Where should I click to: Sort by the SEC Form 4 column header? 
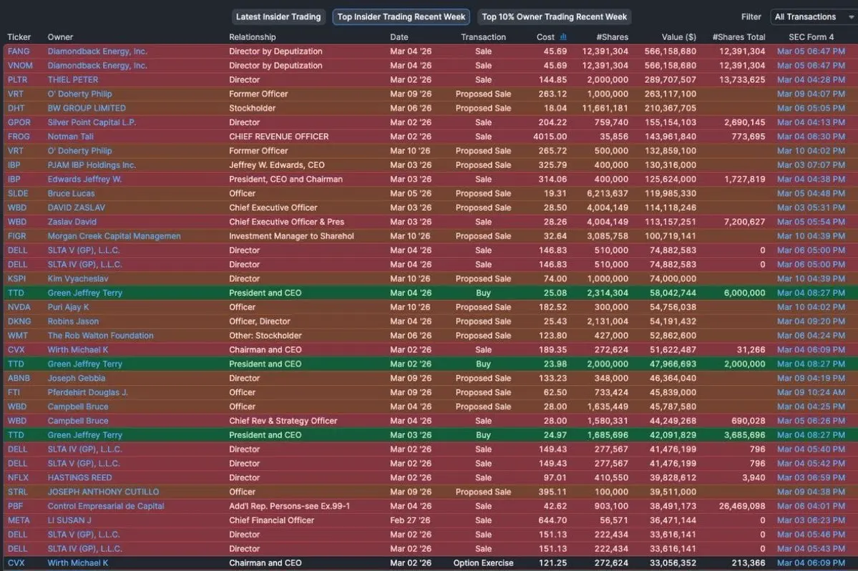tap(811, 37)
